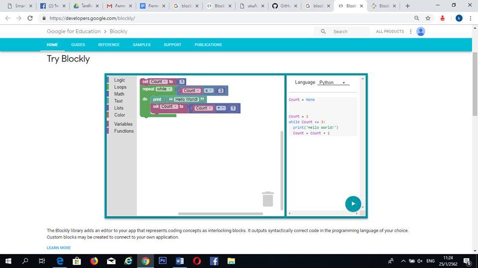
Task: Launch Opera from taskbar
Action: coord(197,261)
